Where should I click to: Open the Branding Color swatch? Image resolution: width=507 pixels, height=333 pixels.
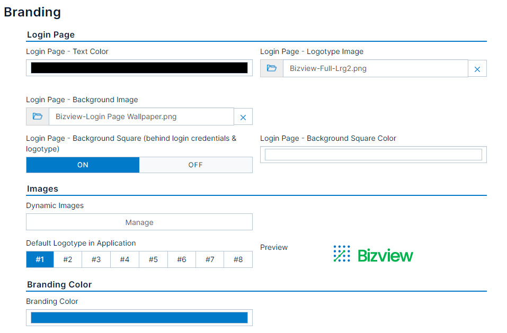coord(139,317)
